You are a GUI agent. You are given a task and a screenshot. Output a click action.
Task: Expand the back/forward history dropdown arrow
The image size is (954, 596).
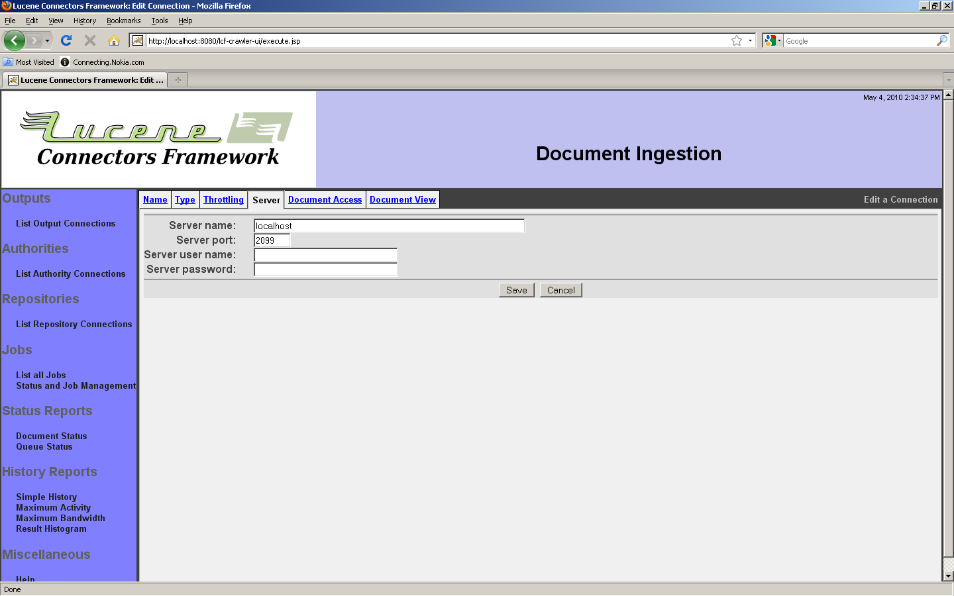pos(47,41)
